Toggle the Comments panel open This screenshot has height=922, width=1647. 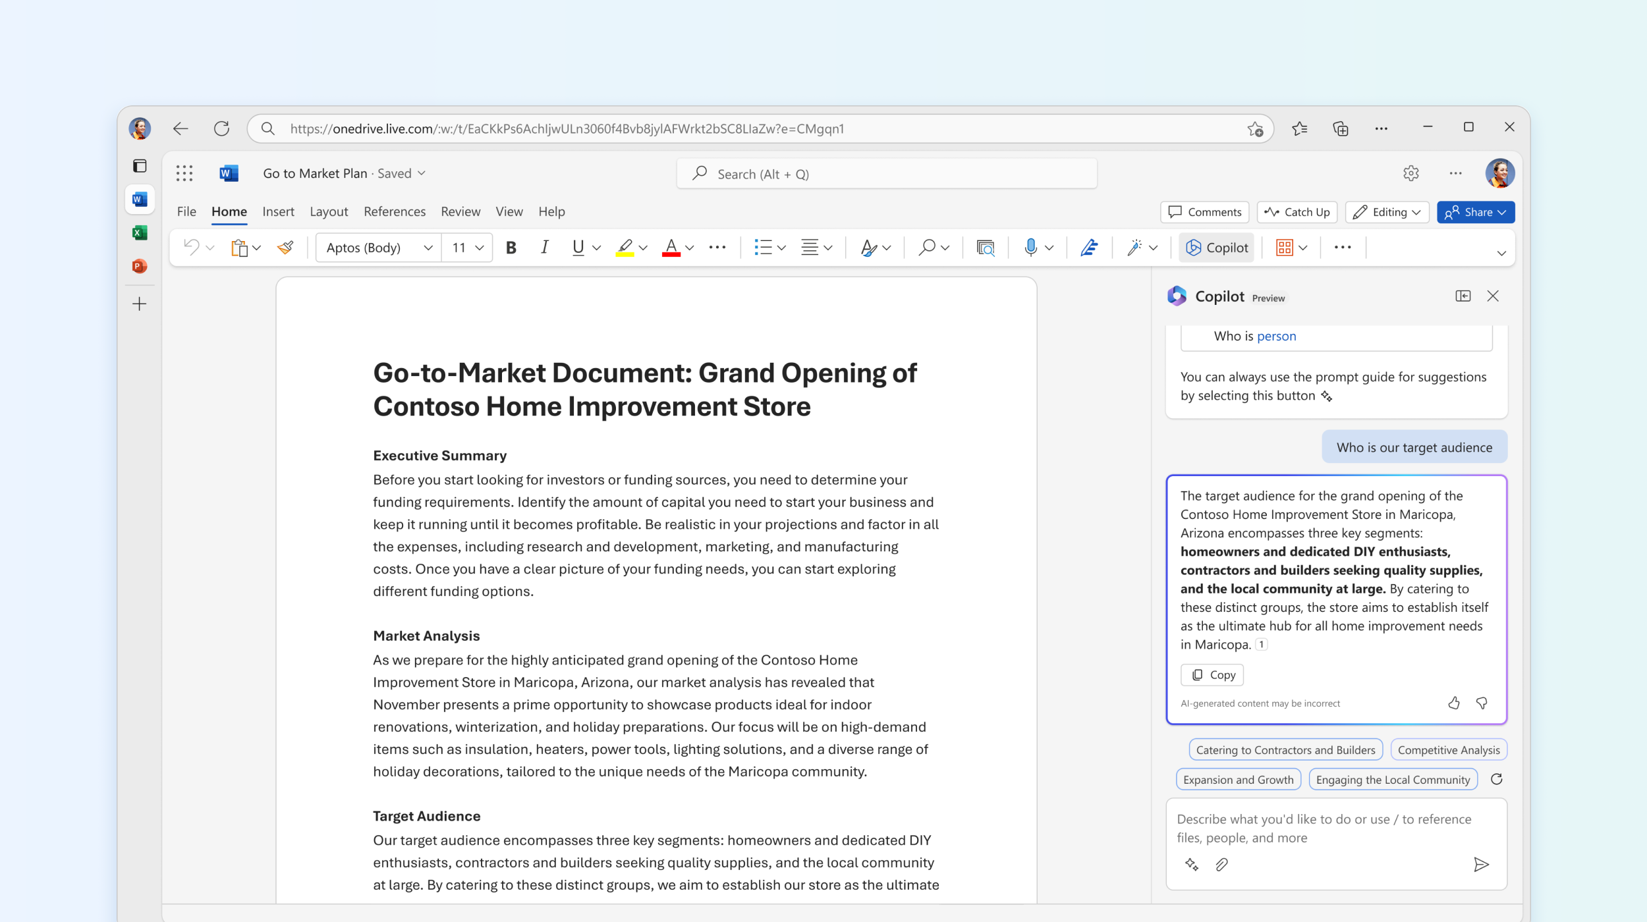(1206, 211)
